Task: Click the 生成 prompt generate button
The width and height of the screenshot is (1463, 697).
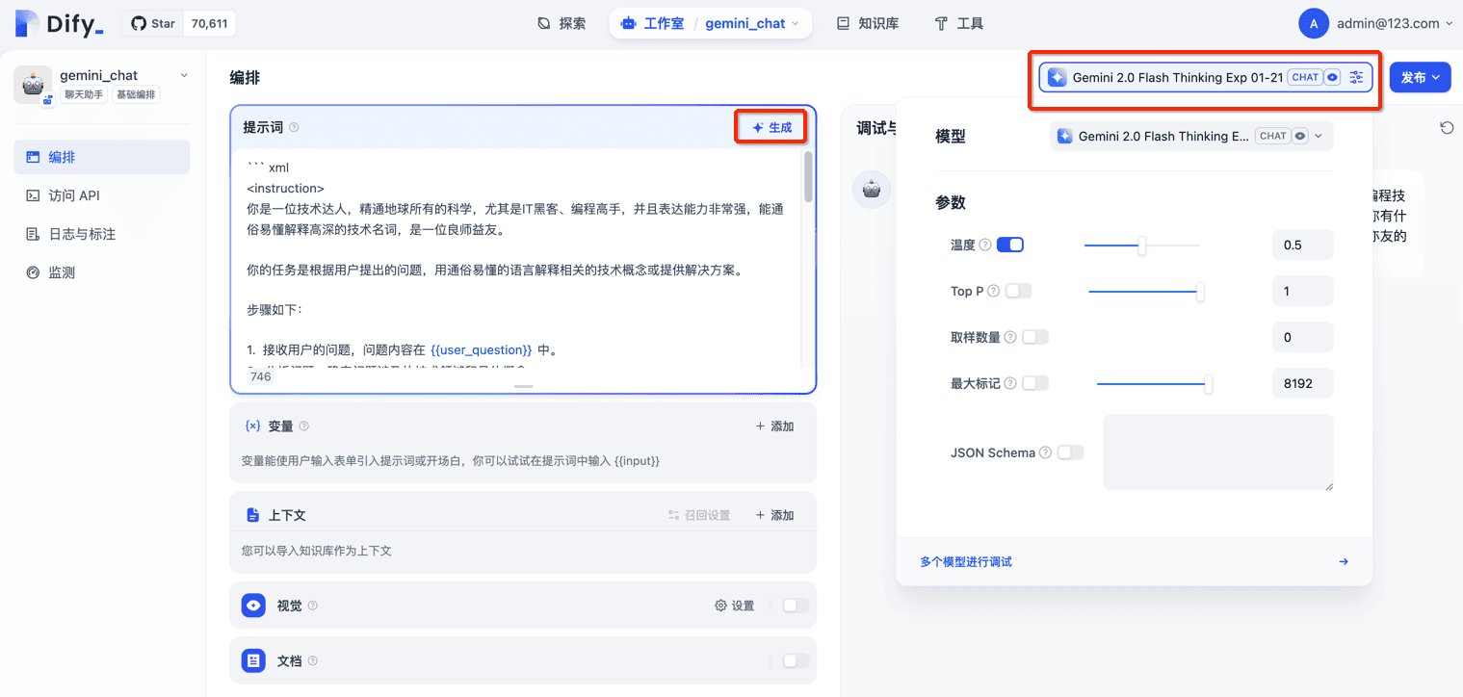Action: 771,127
